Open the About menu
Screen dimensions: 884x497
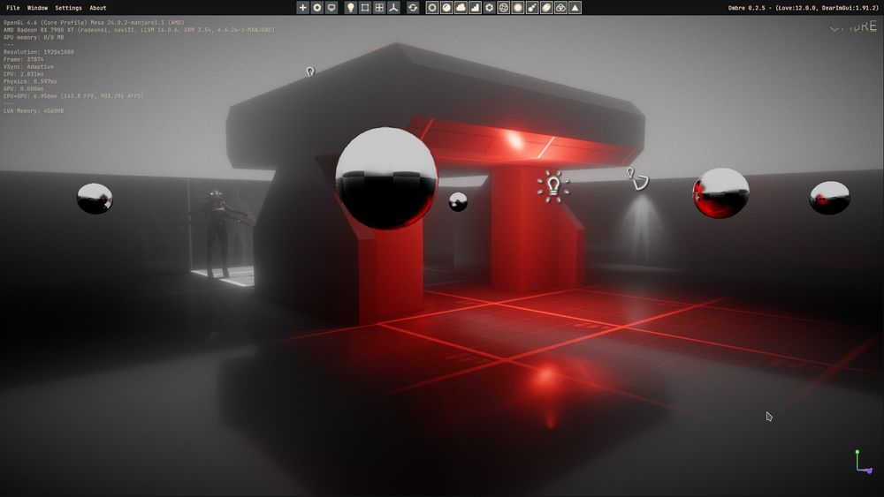[x=97, y=8]
